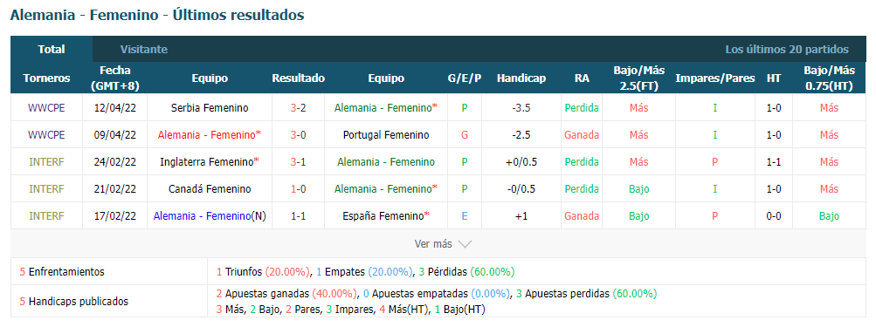
Task: Click the Resultado column header
Action: (x=299, y=78)
